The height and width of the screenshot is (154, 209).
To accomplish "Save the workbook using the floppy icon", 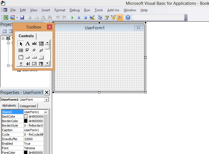I will pos(22,17).
